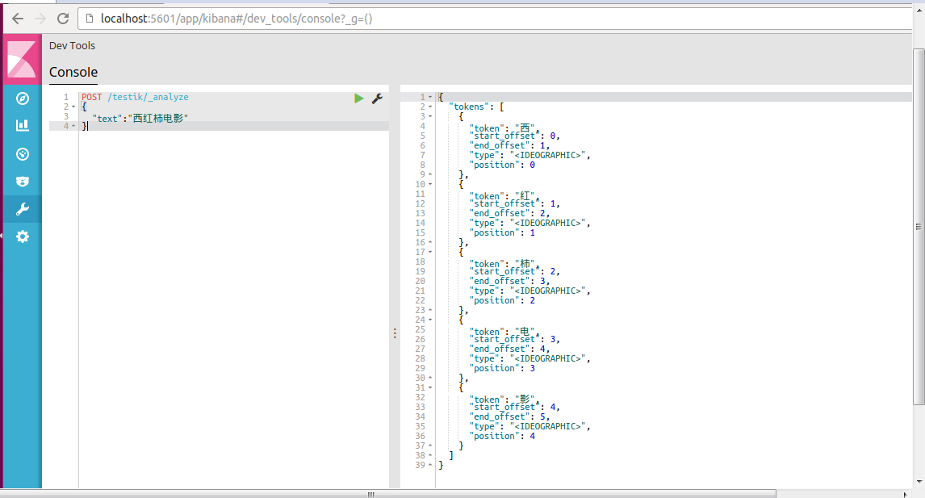This screenshot has height=498, width=925.
Task: Click the browser address bar
Action: [323, 18]
